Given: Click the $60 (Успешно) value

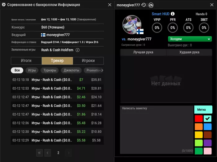Looking at the screenshot, I should [53, 27].
